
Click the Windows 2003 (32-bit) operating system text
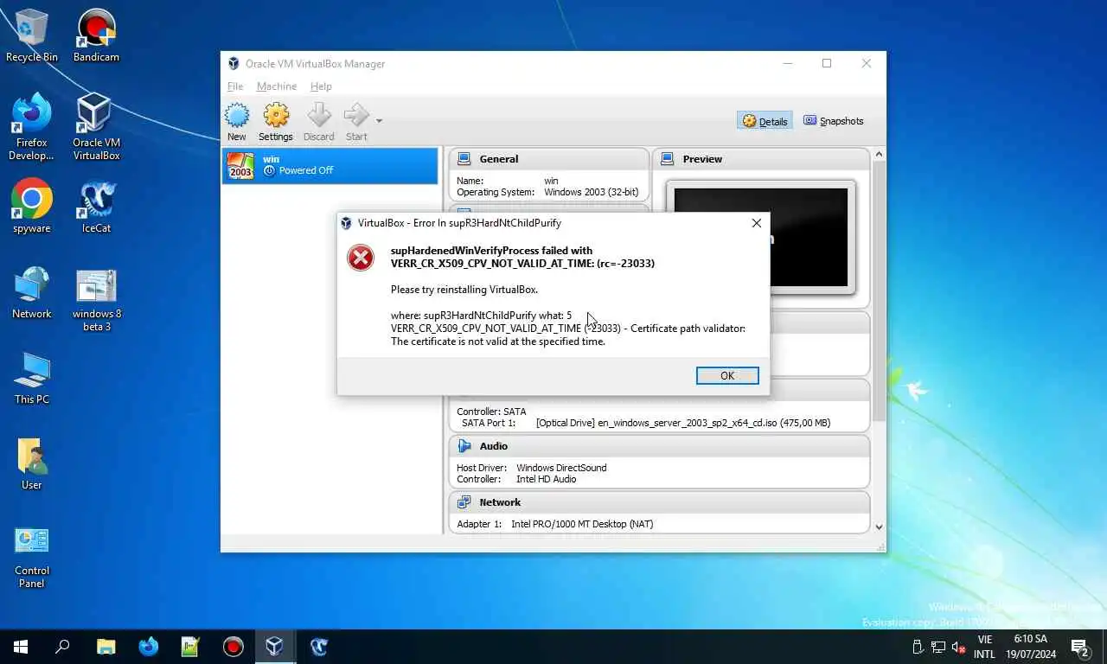point(592,192)
